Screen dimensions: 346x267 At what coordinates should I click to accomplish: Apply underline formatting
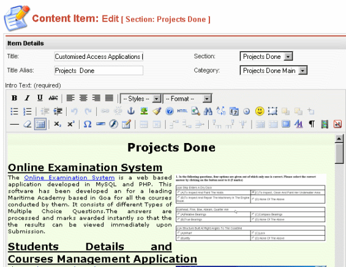click(40, 98)
